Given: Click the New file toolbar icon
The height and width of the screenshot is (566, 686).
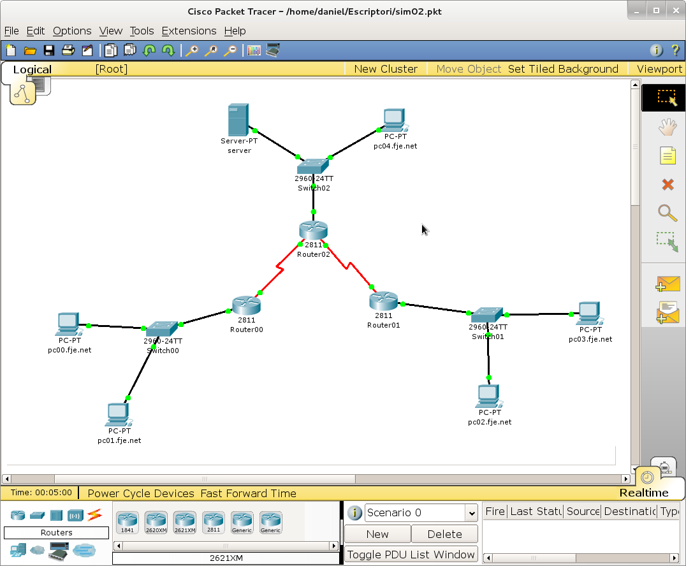Looking at the screenshot, I should tap(11, 51).
